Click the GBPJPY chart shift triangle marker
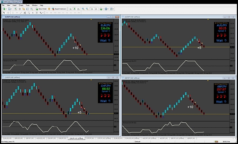 click(x=208, y=81)
